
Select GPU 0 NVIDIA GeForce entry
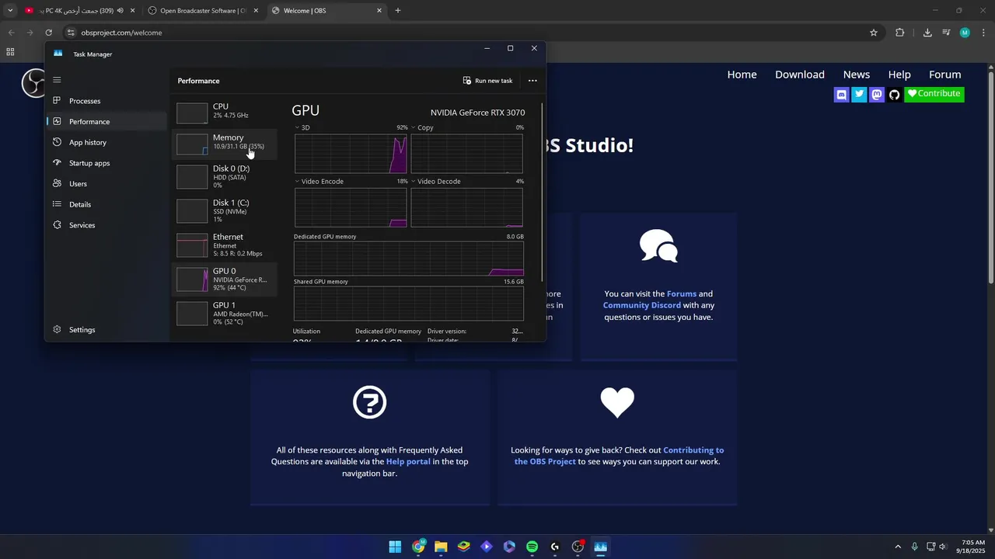click(224, 279)
